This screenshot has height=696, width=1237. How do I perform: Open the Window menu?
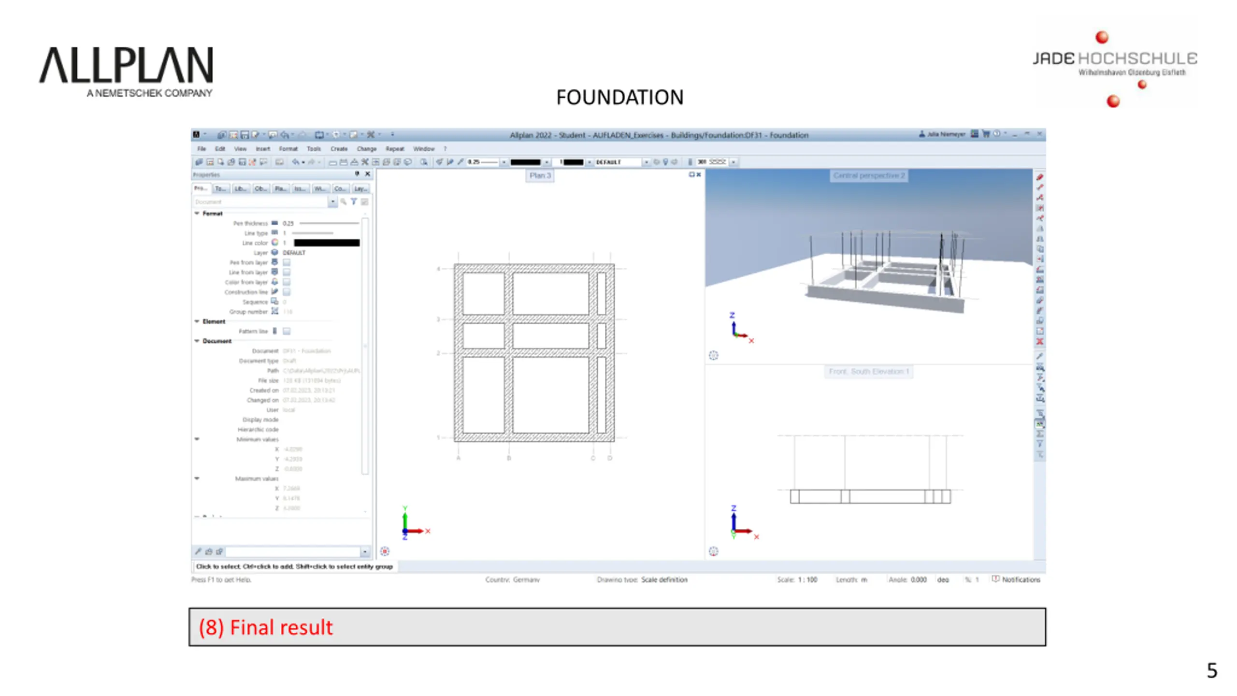(x=424, y=148)
